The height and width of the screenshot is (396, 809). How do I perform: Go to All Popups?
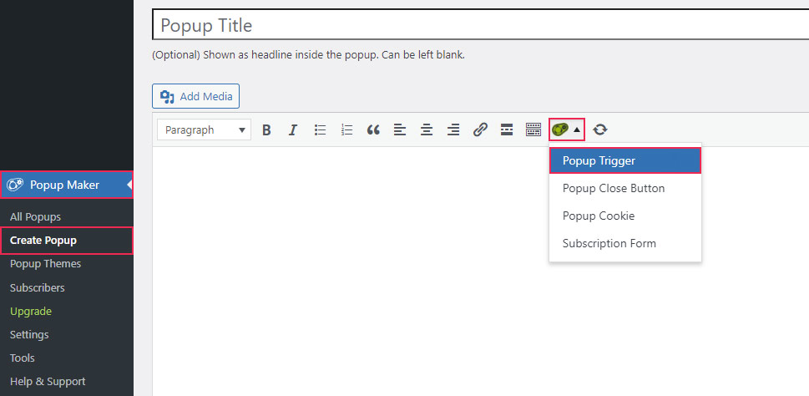coord(35,217)
